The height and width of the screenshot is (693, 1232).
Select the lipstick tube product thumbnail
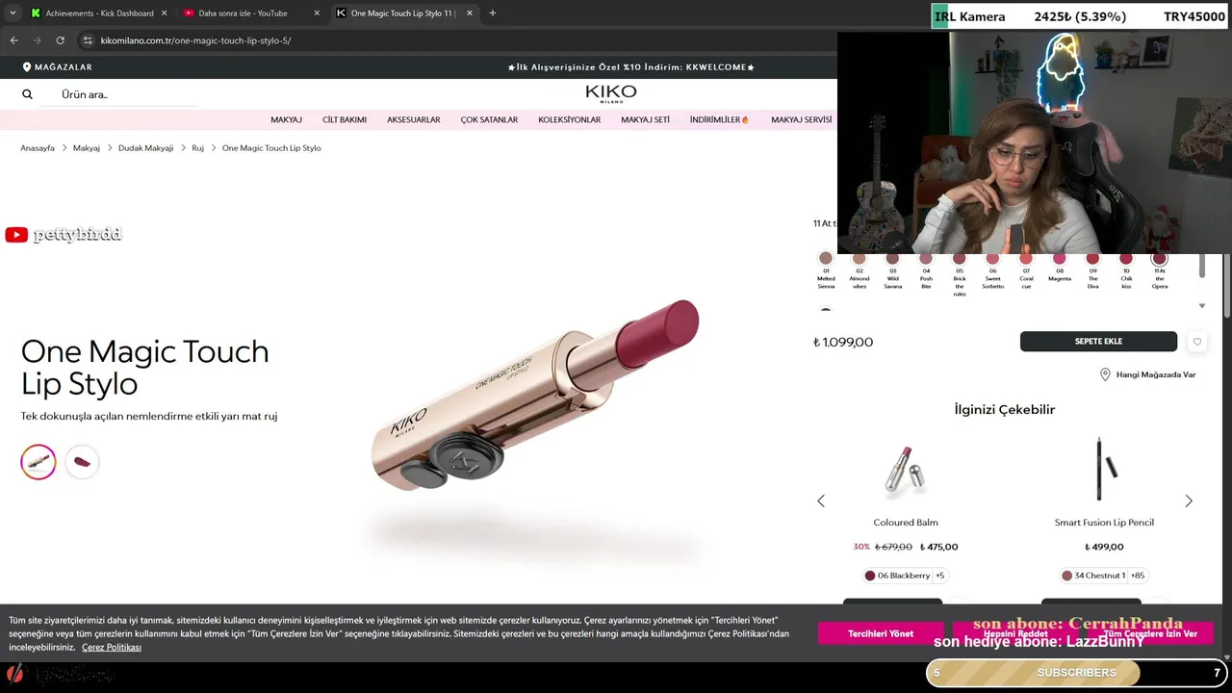(38, 462)
